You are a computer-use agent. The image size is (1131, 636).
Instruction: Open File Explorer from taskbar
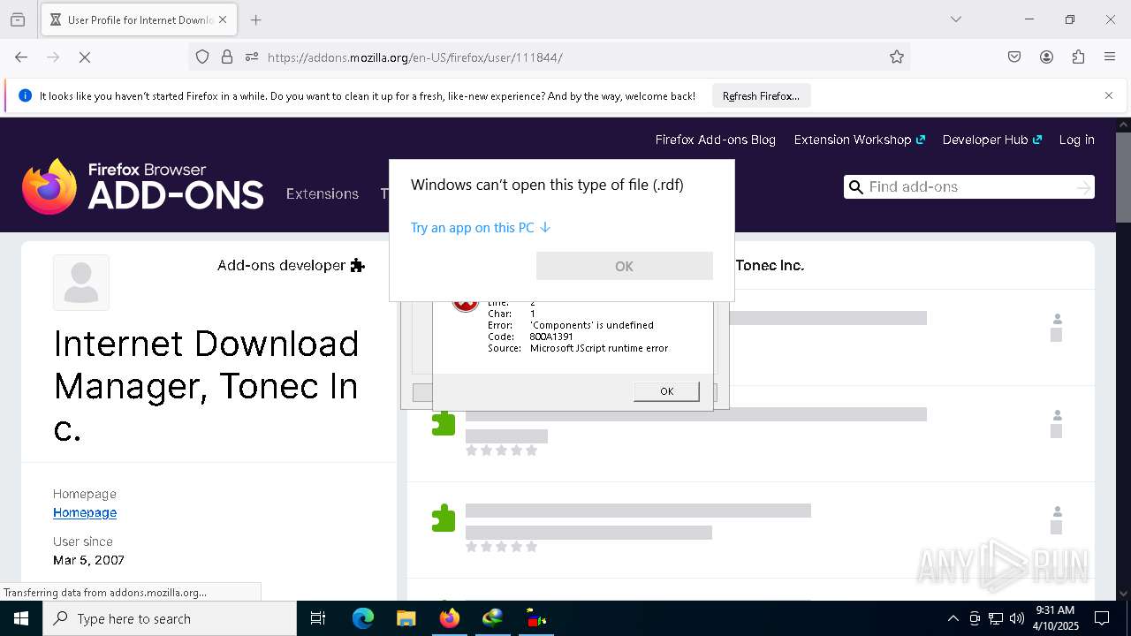tap(406, 618)
